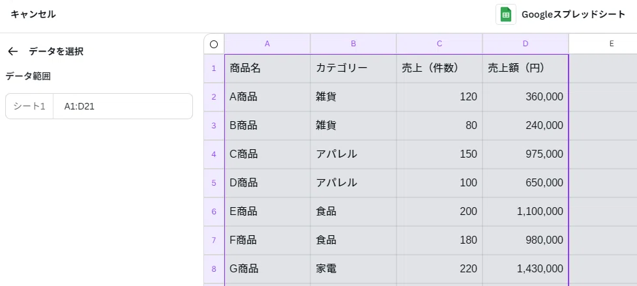
Task: Click the select-all circle at grid corner
Action: coord(214,44)
